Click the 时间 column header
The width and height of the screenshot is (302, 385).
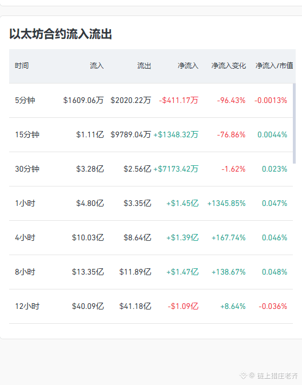[x=22, y=66]
